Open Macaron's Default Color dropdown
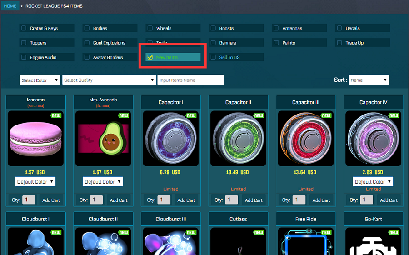409x255 pixels. (35, 182)
